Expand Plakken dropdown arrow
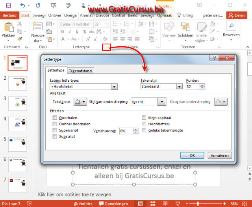 coord(8,40)
